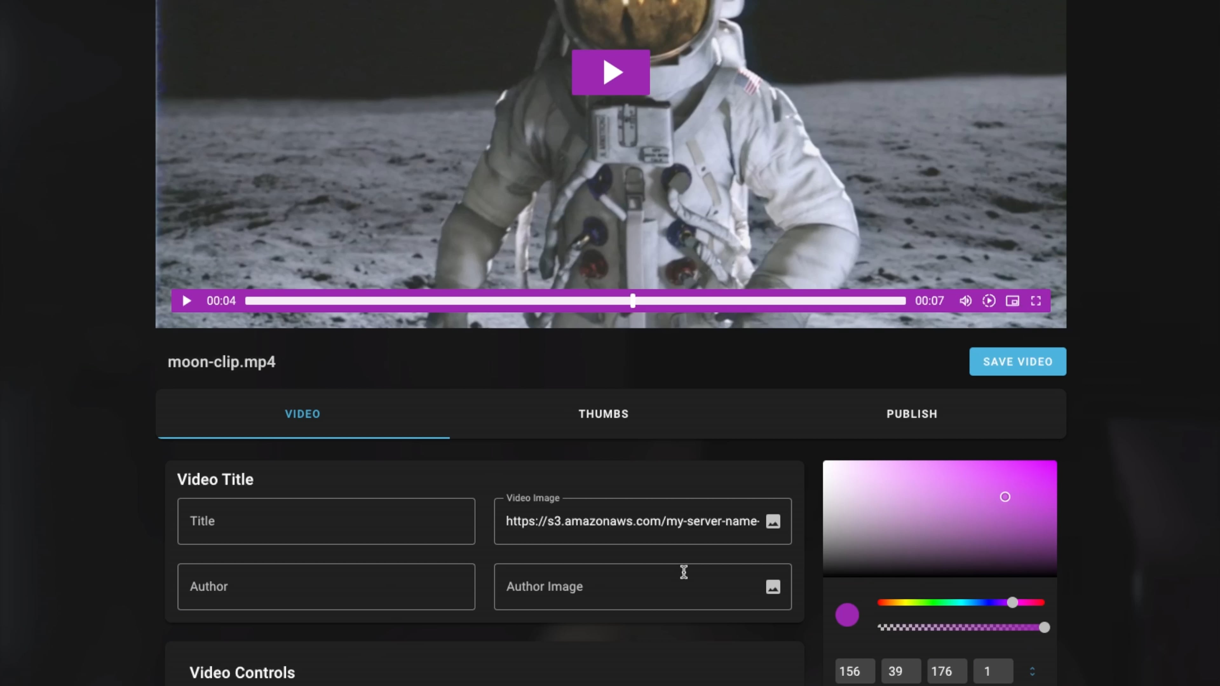Open image picker for Author Image

[773, 587]
